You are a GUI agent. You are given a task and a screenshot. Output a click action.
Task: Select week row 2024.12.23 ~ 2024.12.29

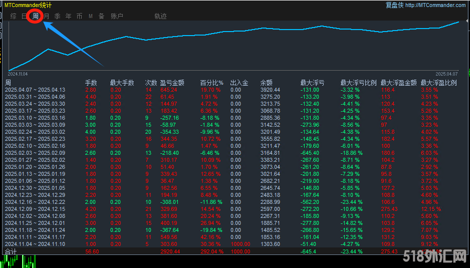pos(235,195)
